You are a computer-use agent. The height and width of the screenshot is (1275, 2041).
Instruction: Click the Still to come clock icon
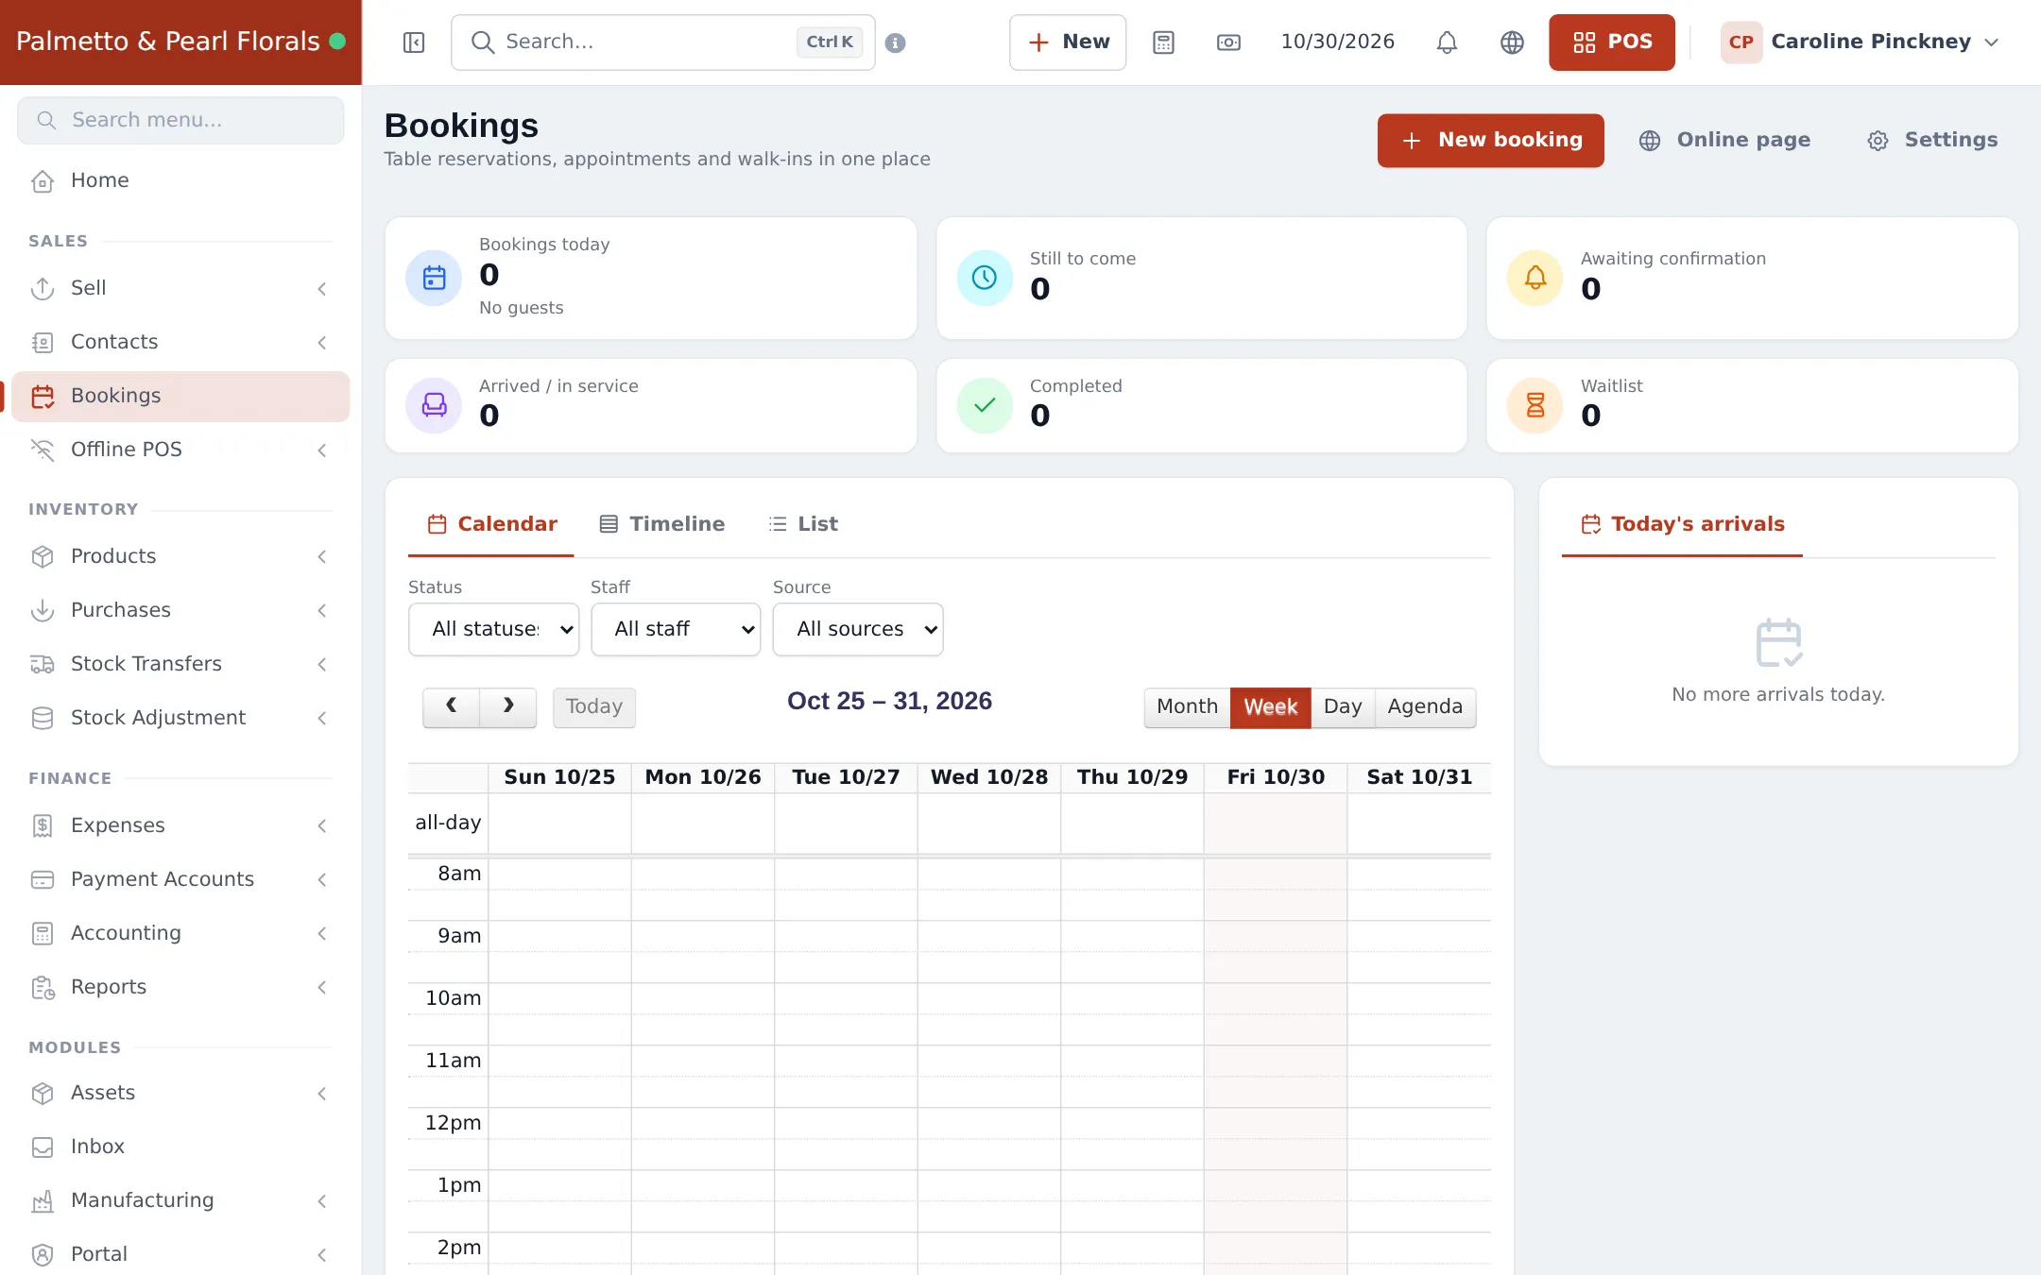pyautogui.click(x=985, y=278)
